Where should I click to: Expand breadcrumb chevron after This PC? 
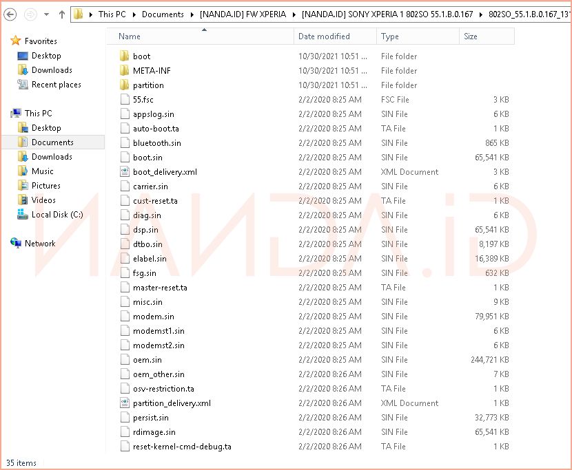tap(136, 14)
